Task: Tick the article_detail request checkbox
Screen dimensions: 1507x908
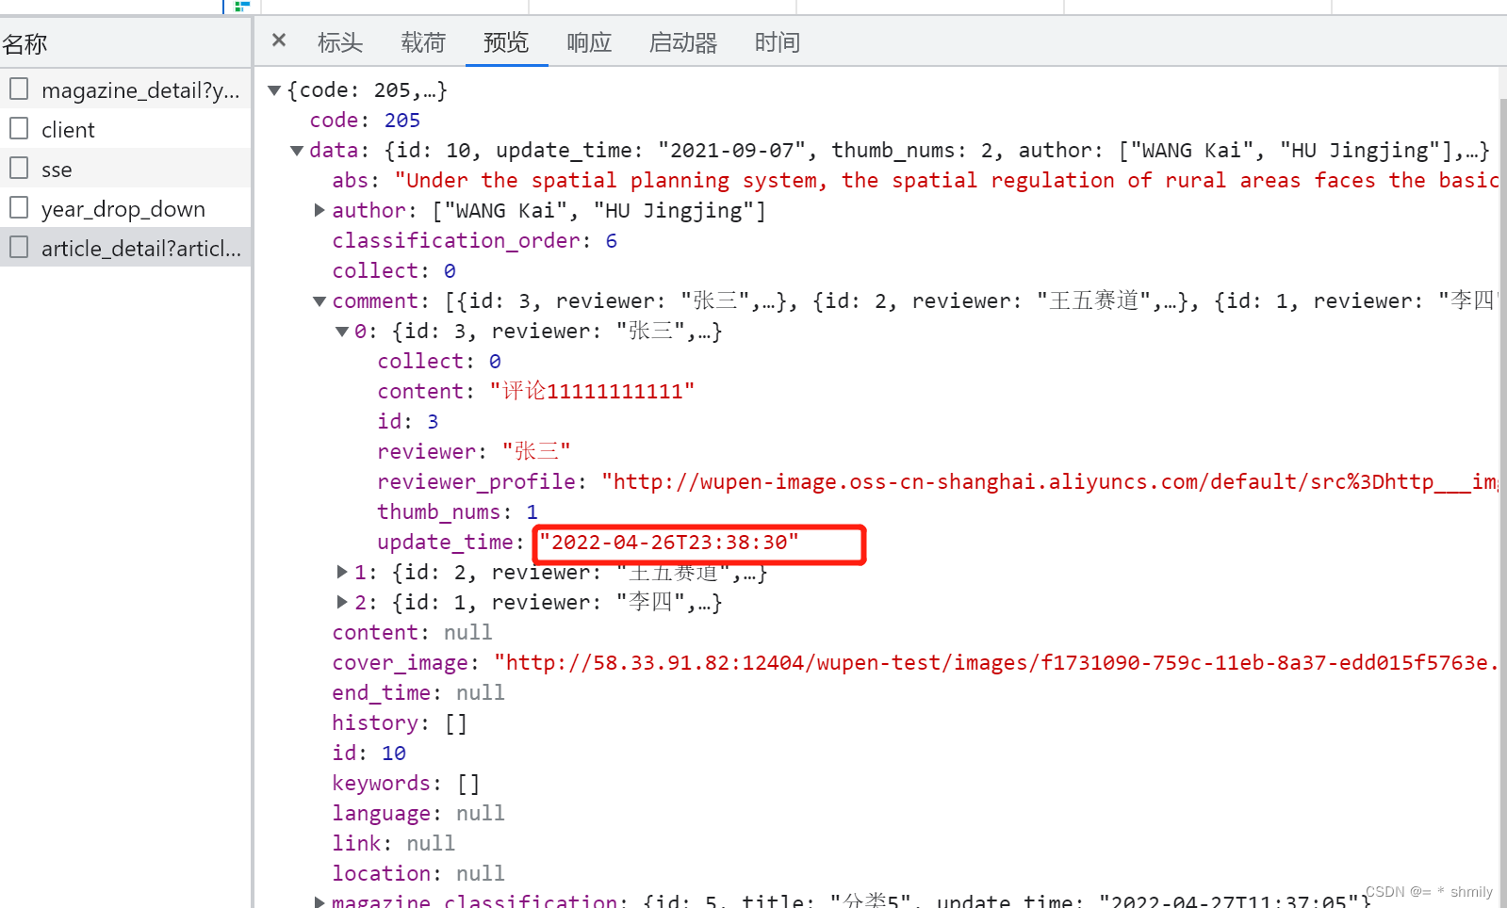Action: point(19,247)
